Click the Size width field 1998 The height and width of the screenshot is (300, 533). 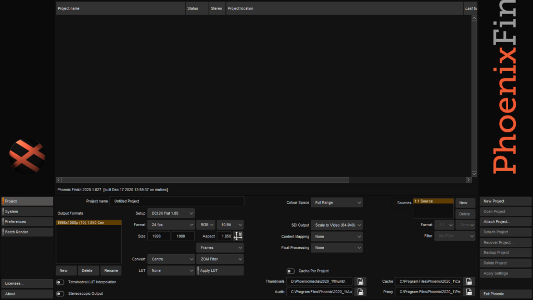pyautogui.click(x=159, y=236)
